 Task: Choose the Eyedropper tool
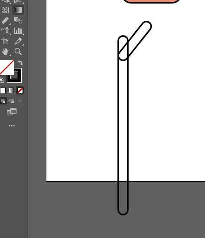5,20
